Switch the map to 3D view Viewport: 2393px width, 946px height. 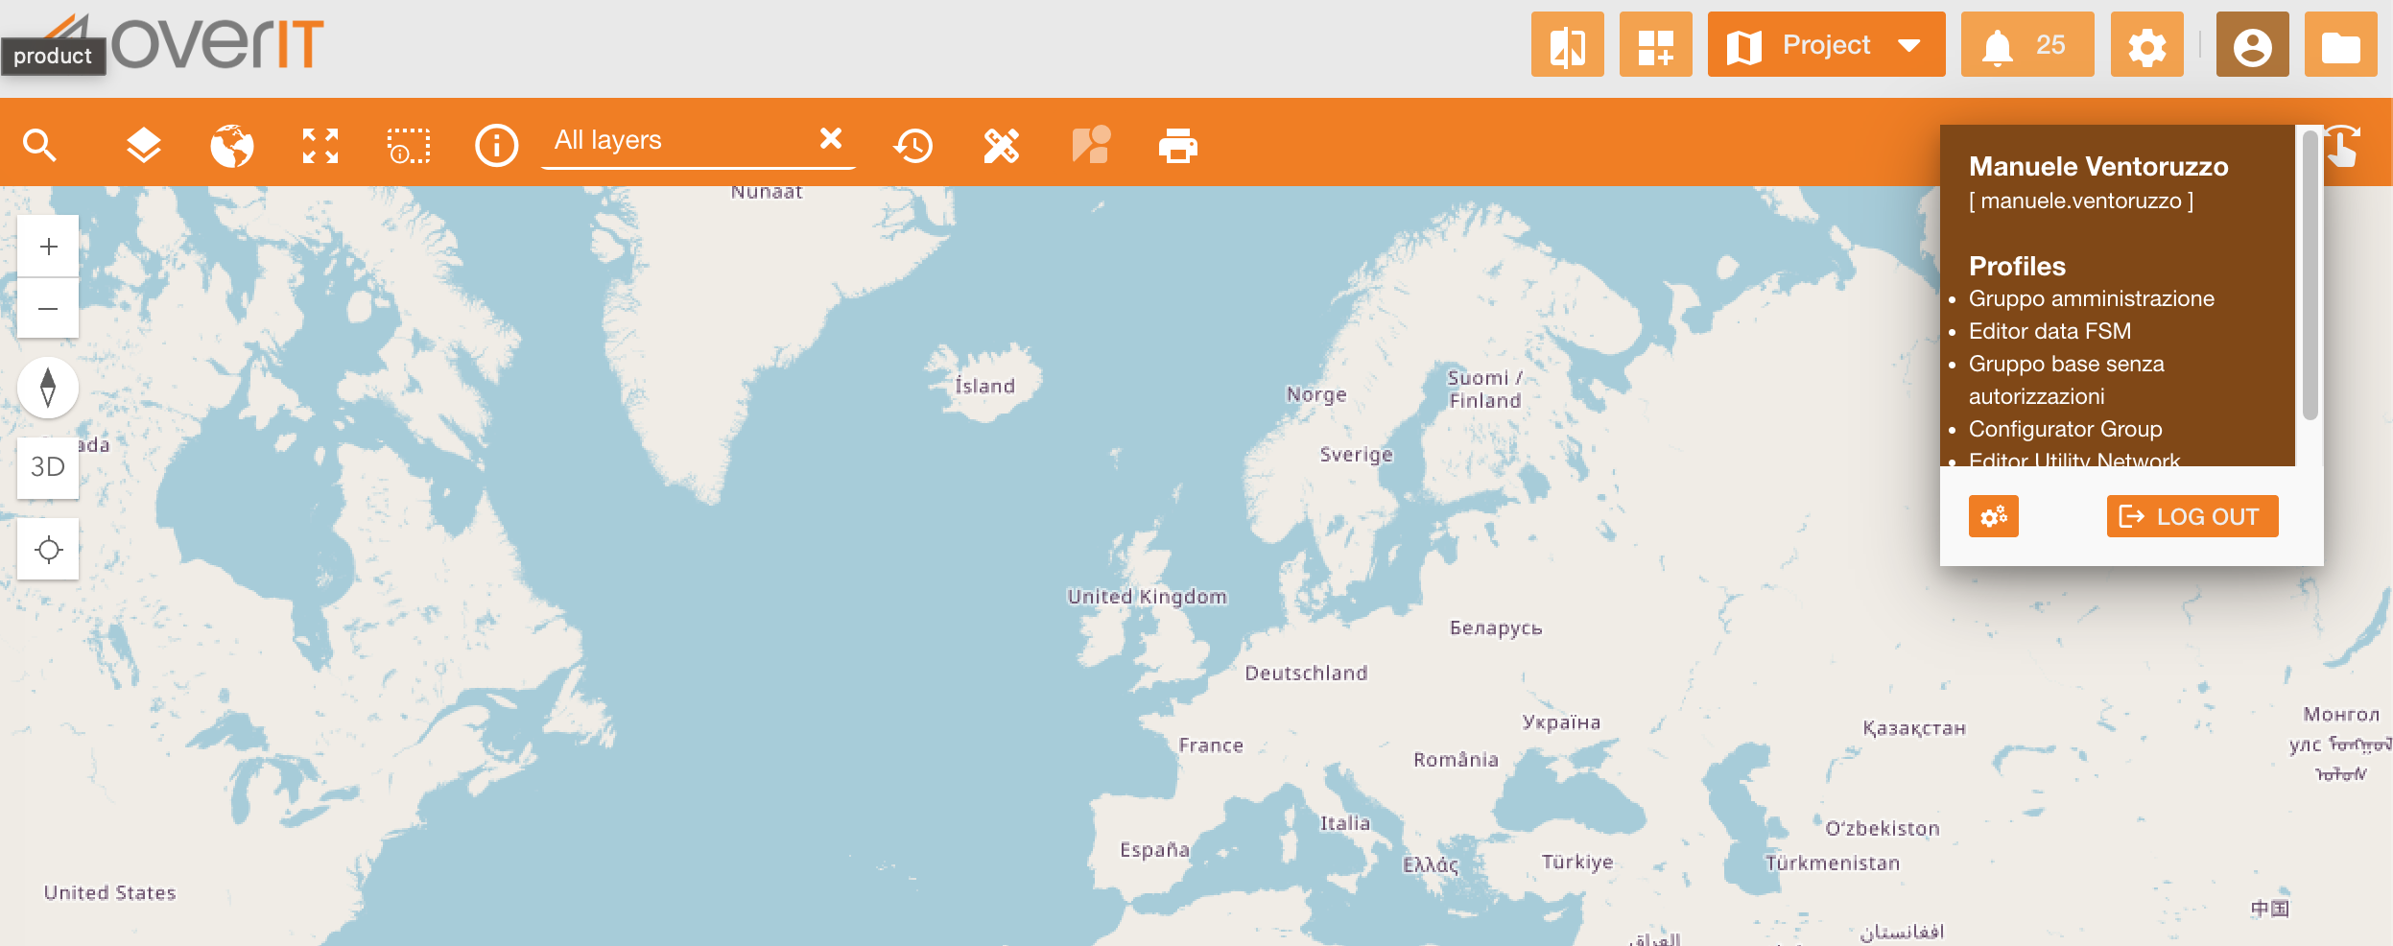point(48,468)
